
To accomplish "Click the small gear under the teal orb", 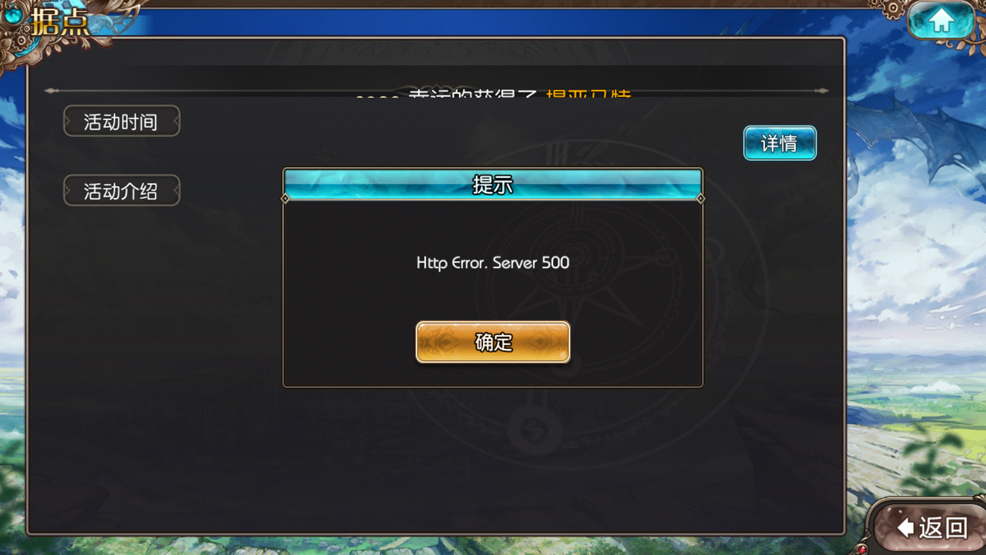I will click(22, 40).
